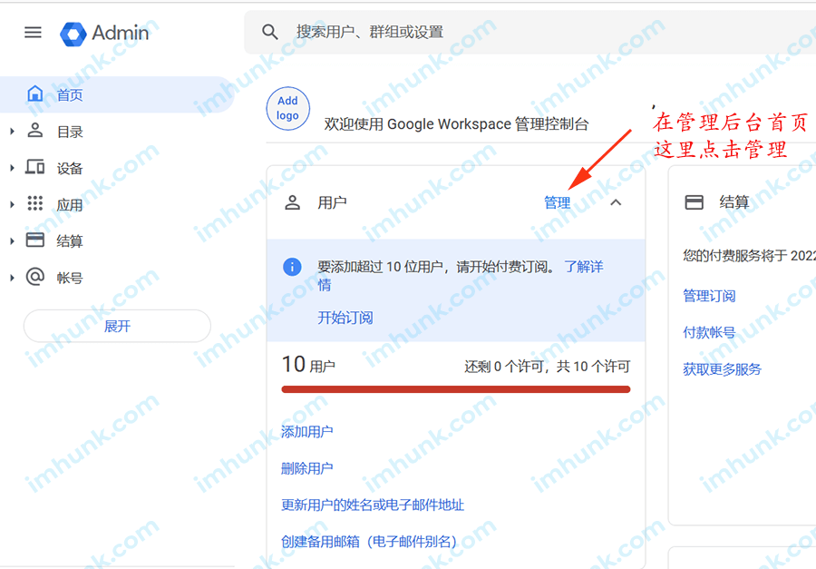This screenshot has width=816, height=569.
Task: Click 更新用户的姓名或电子邮件地址 link
Action: (x=373, y=505)
